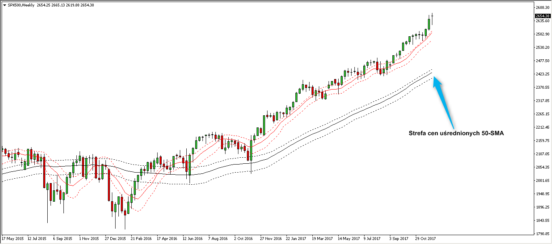Click the 2159.75 price axis label

point(542,141)
